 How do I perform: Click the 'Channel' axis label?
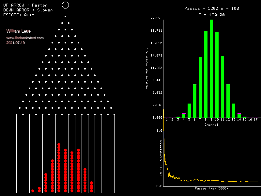pos(211,125)
